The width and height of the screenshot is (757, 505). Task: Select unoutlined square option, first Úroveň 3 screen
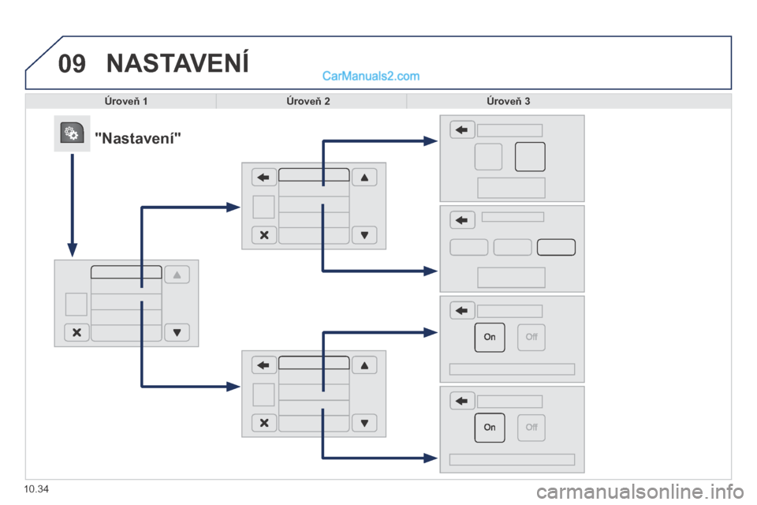click(x=489, y=156)
